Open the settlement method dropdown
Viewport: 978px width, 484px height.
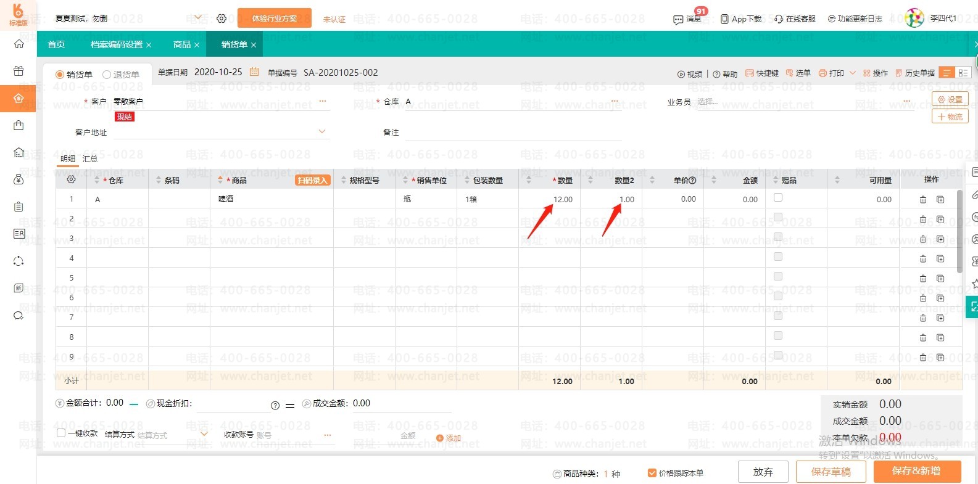(x=204, y=434)
